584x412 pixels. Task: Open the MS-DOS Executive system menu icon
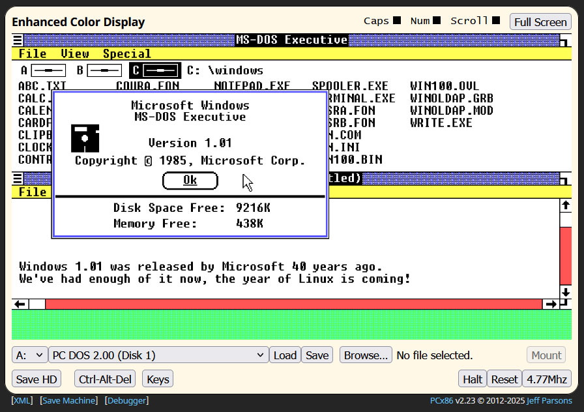pyautogui.click(x=18, y=40)
